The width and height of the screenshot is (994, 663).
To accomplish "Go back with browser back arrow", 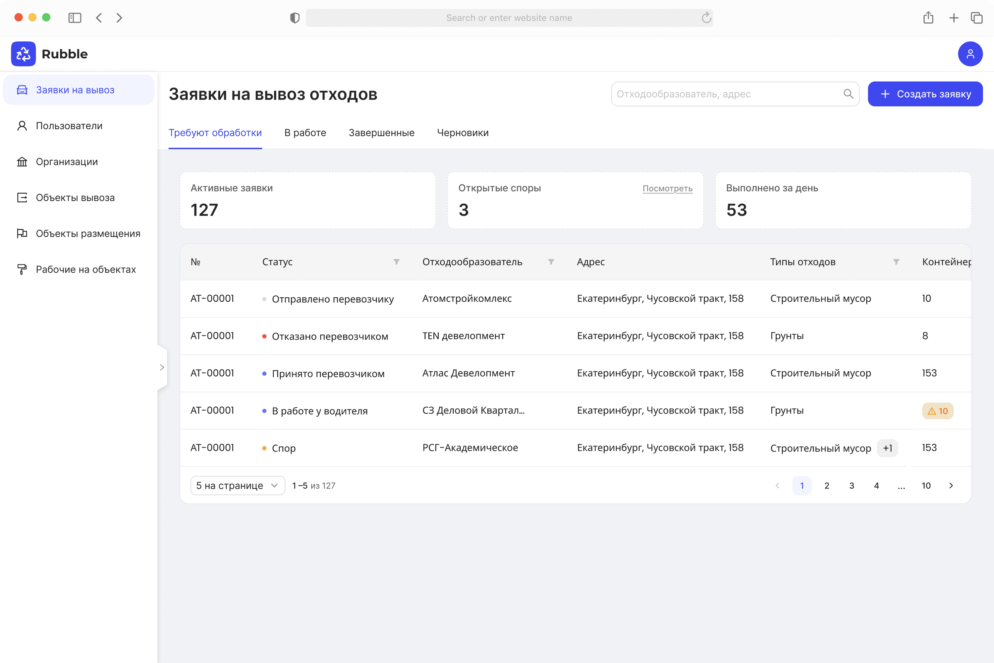I will click(x=99, y=18).
